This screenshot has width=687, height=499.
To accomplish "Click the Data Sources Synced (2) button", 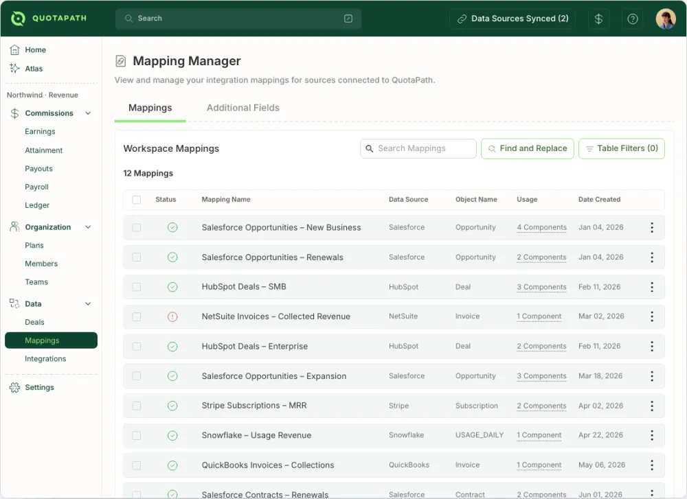I will pyautogui.click(x=513, y=19).
